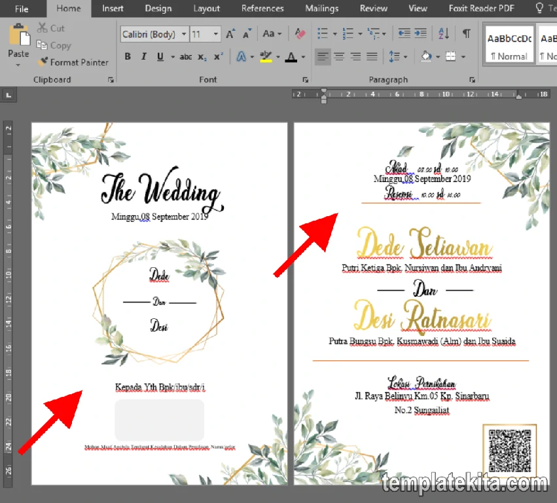Align text left
This screenshot has width=557, height=503.
[323, 56]
